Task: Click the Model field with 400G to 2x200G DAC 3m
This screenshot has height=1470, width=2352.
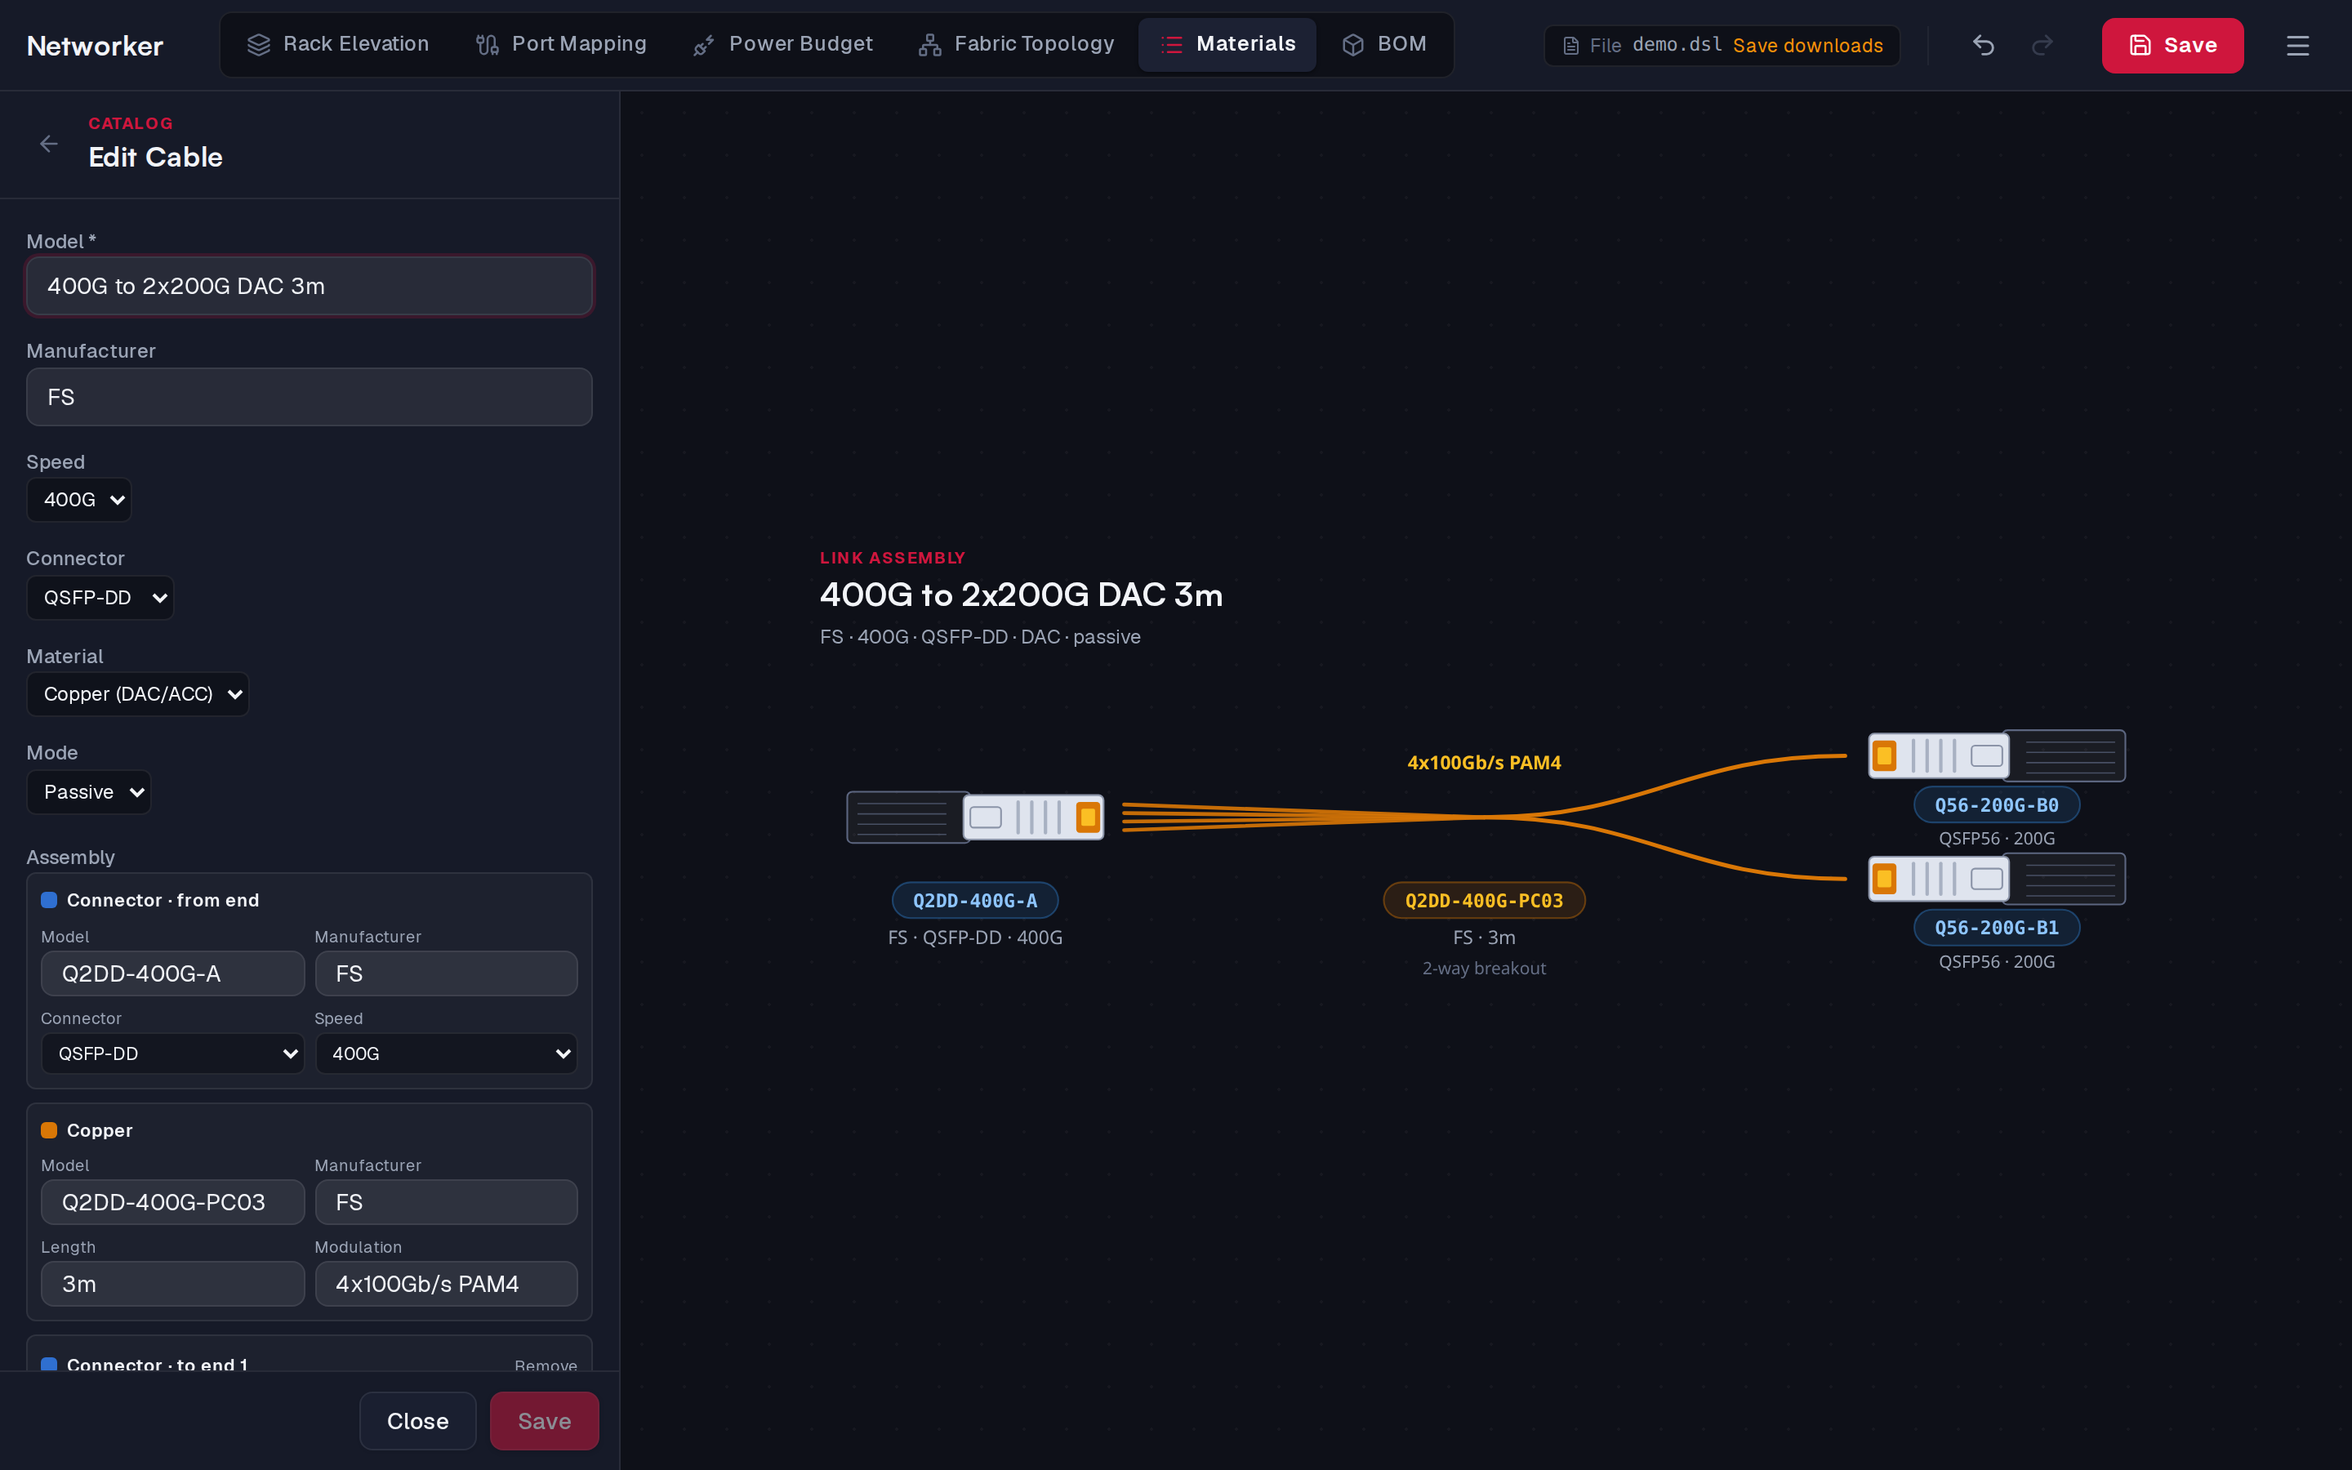Action: point(309,286)
